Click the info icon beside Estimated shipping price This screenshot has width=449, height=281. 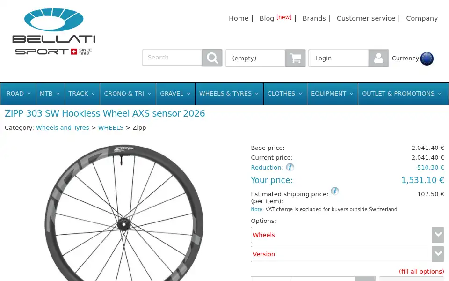[335, 191]
